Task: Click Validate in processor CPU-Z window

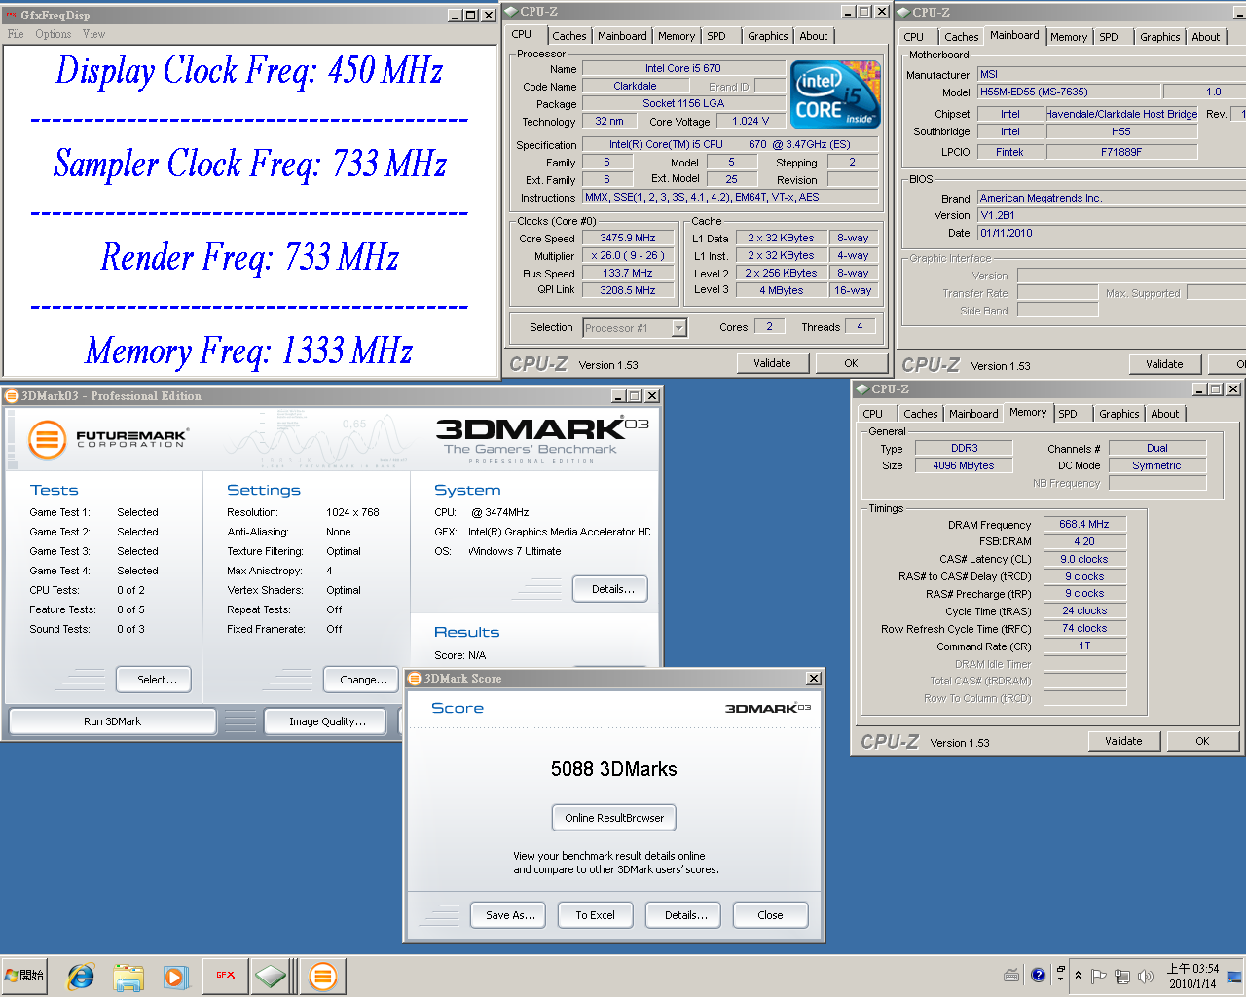Action: click(x=772, y=363)
